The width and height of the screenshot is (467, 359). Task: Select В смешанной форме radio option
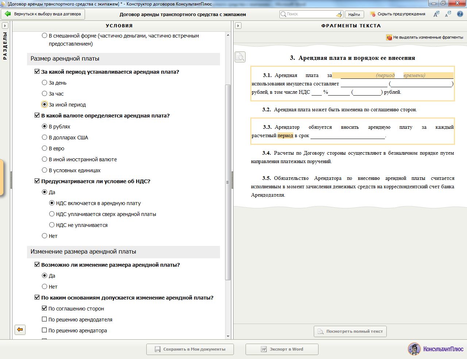(45, 35)
